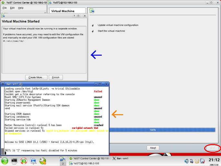Click the desktop pager preview icon
This screenshot has width=221, height=166.
[63, 159]
